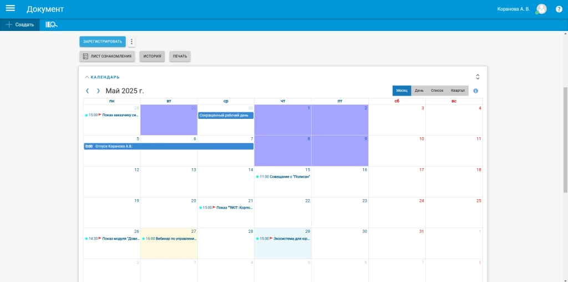This screenshot has width=568, height=282.
Task: Click the user avatar of Коранова А. В.
Action: click(541, 9)
